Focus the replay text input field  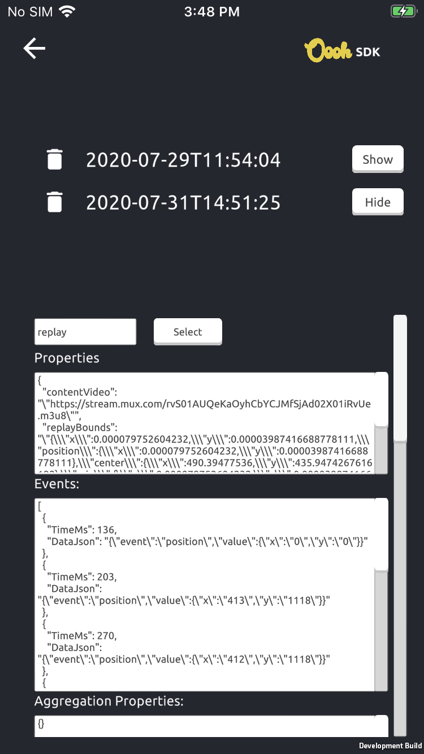coord(85,332)
